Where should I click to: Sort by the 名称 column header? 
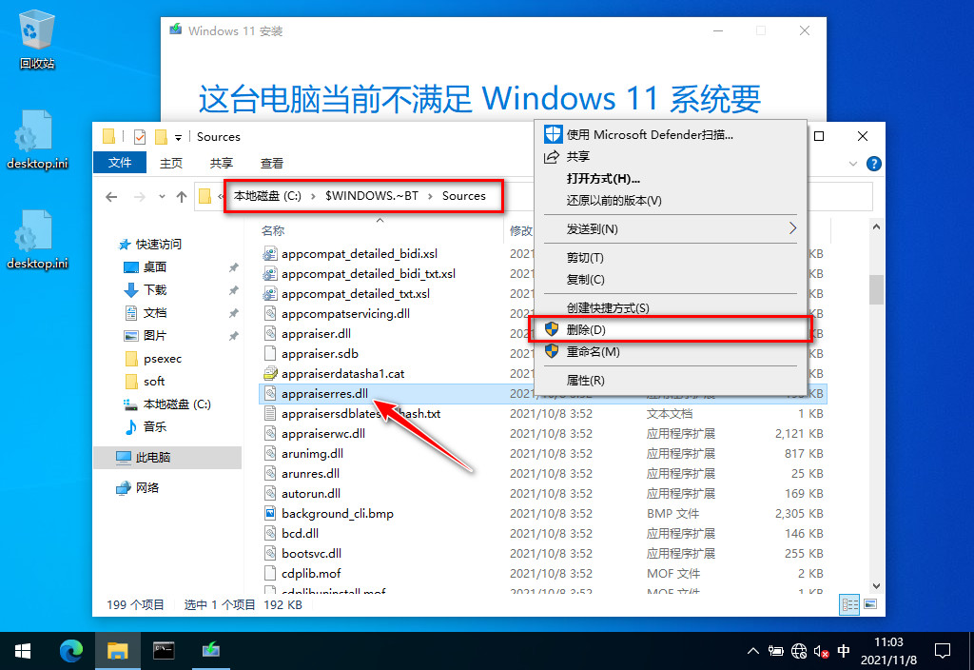pos(273,230)
